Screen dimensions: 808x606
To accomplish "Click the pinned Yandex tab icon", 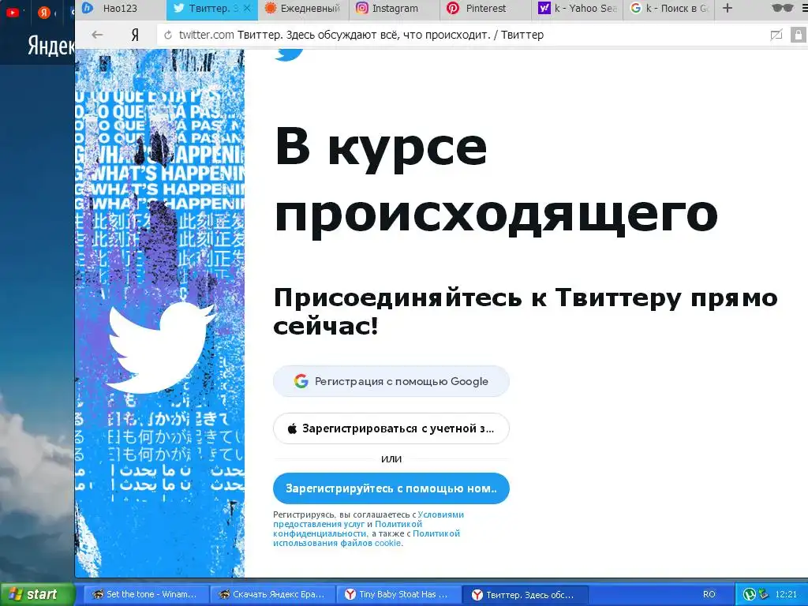I will tap(44, 13).
